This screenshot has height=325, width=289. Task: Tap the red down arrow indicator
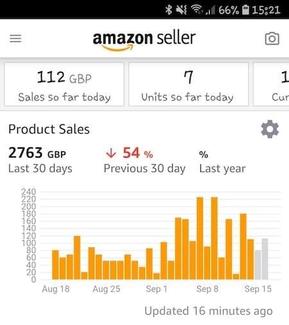coord(111,153)
